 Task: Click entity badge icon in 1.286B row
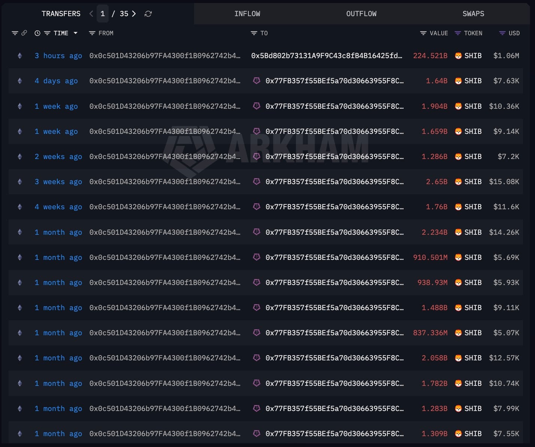[x=257, y=156]
